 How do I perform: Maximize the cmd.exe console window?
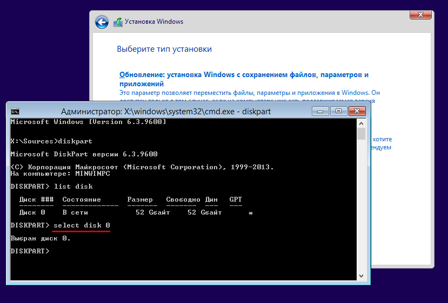339,111
